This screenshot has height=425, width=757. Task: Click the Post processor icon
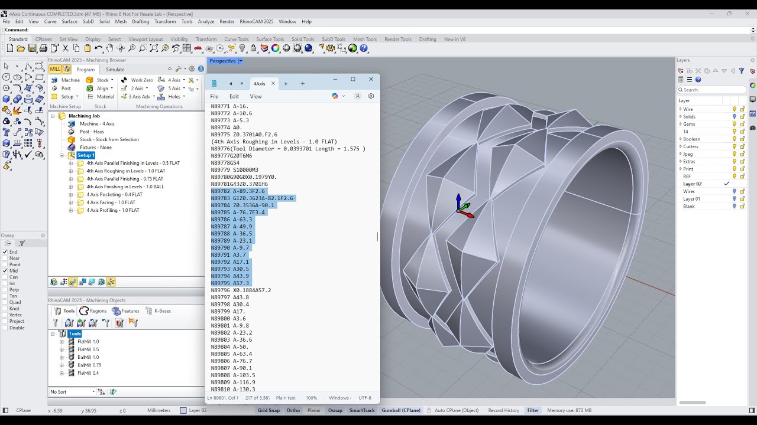pyautogui.click(x=54, y=89)
